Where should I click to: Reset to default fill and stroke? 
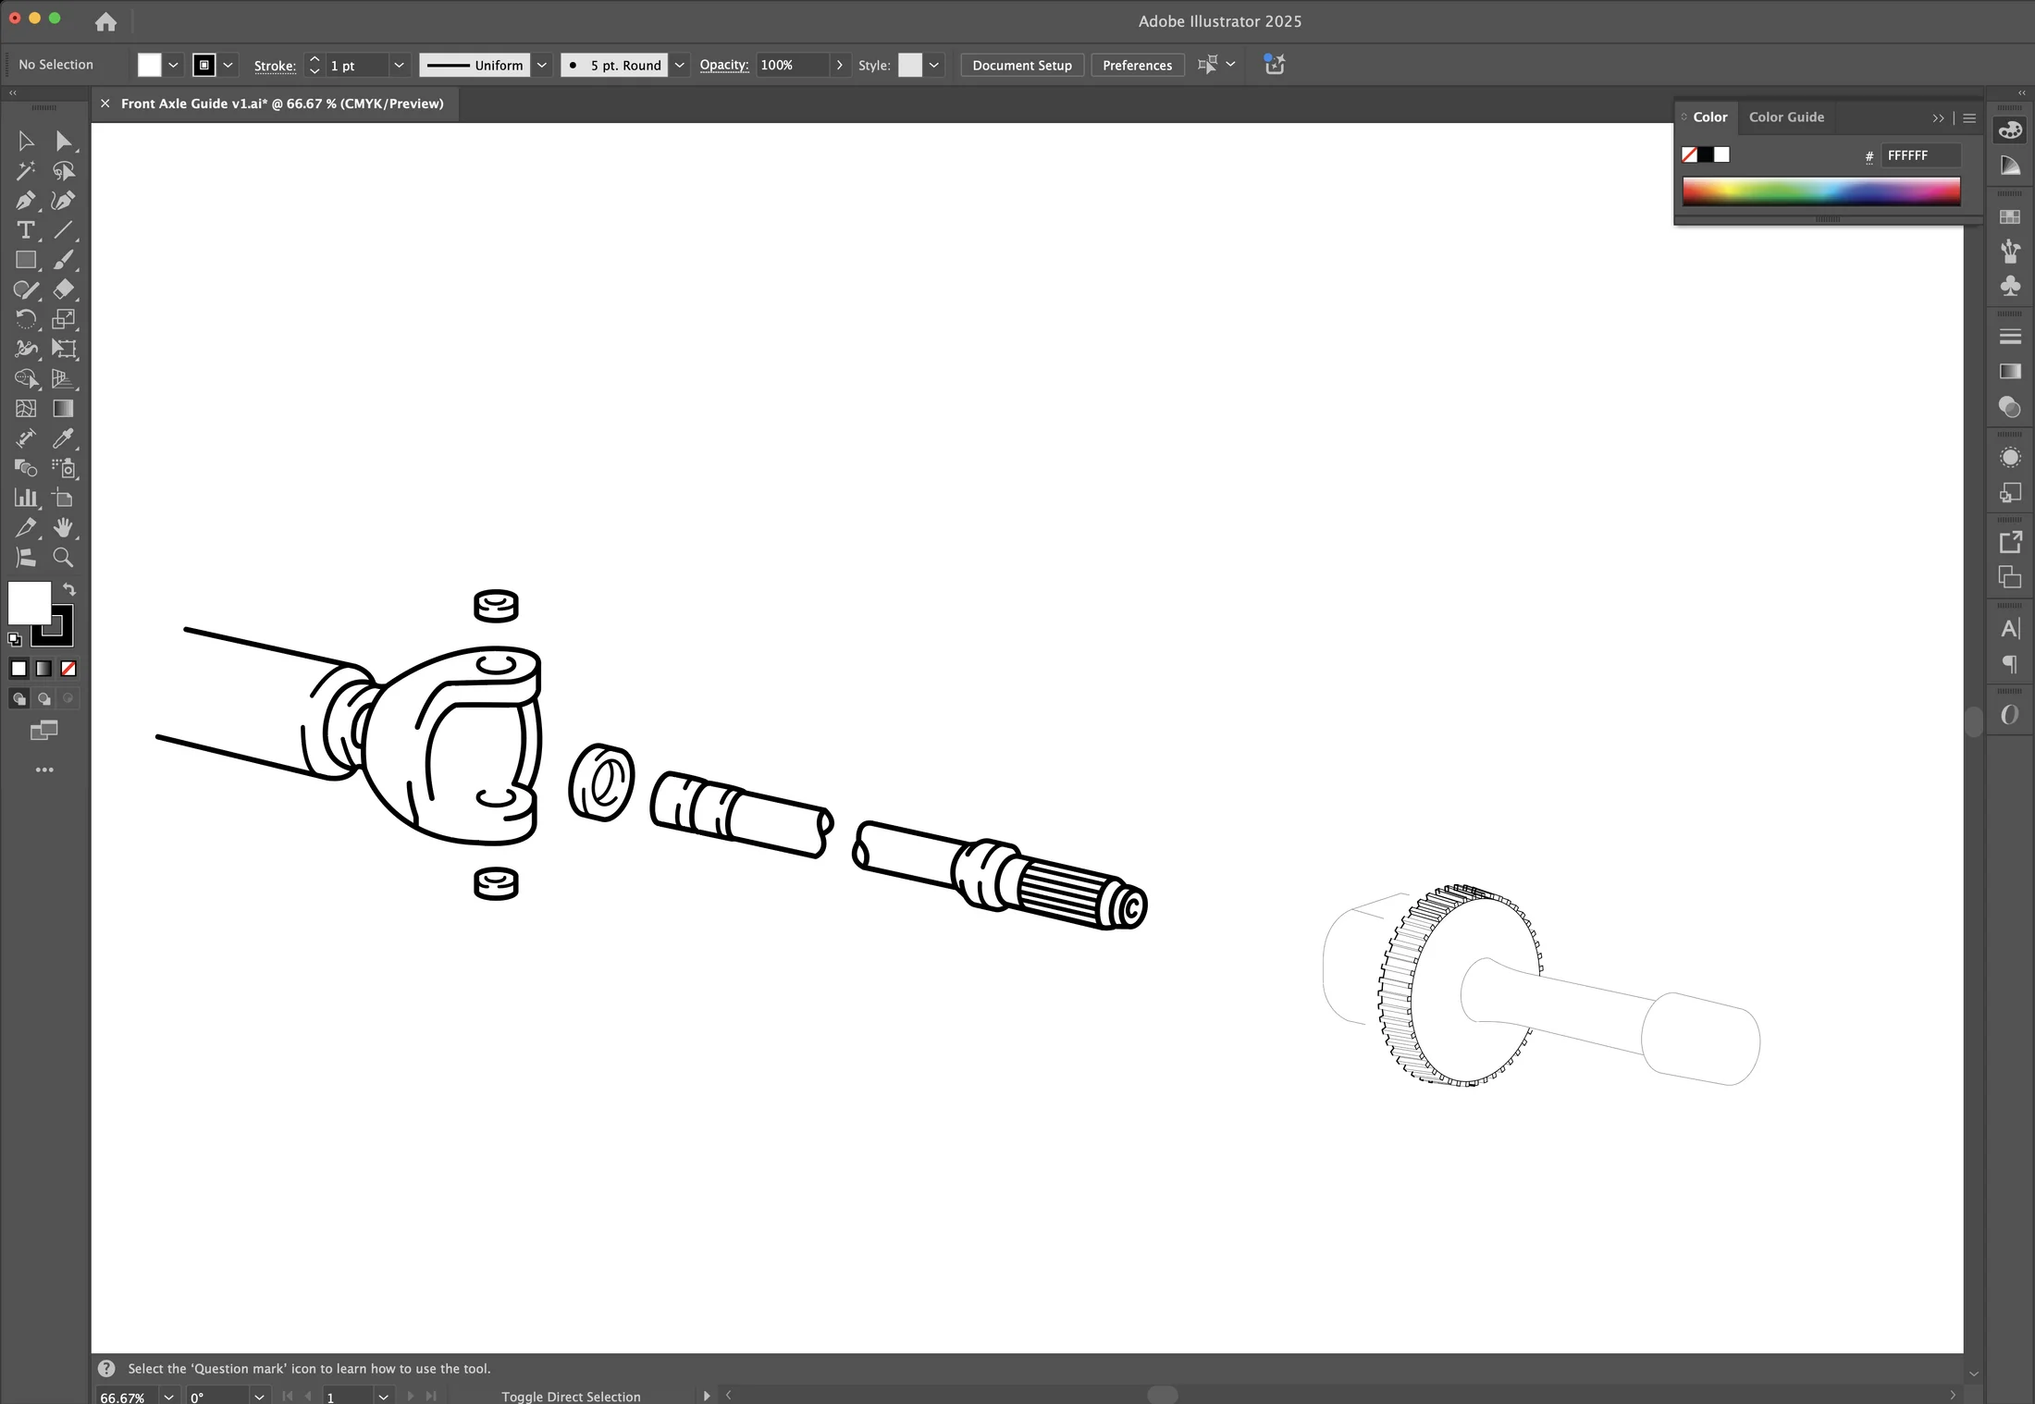pos(15,638)
